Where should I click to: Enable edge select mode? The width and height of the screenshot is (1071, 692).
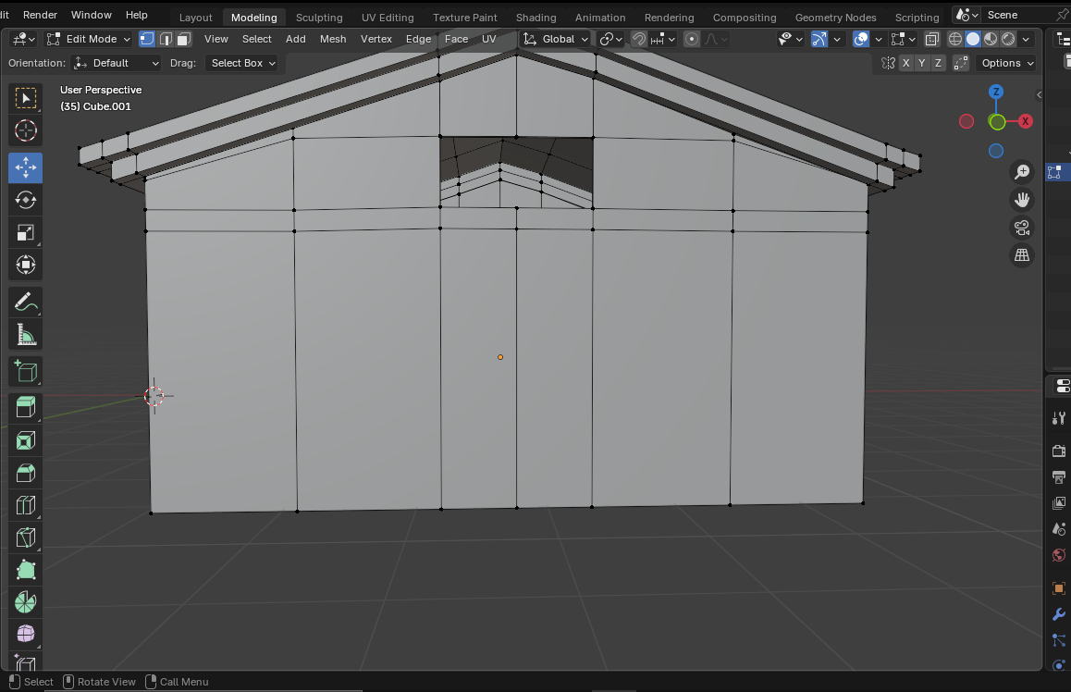tap(166, 39)
